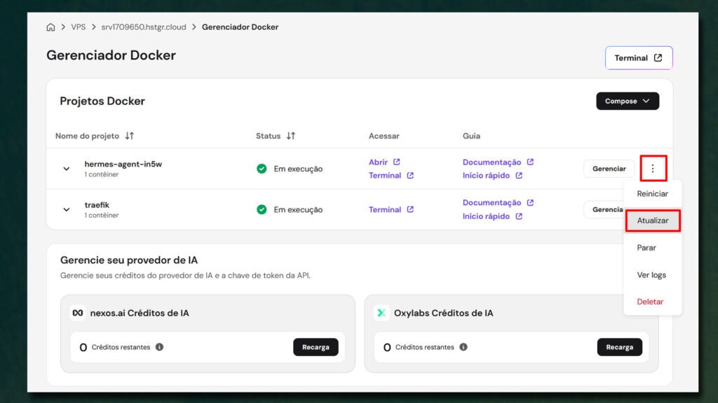718x403 pixels.
Task: Click the chevron on the Compose button
Action: click(646, 101)
